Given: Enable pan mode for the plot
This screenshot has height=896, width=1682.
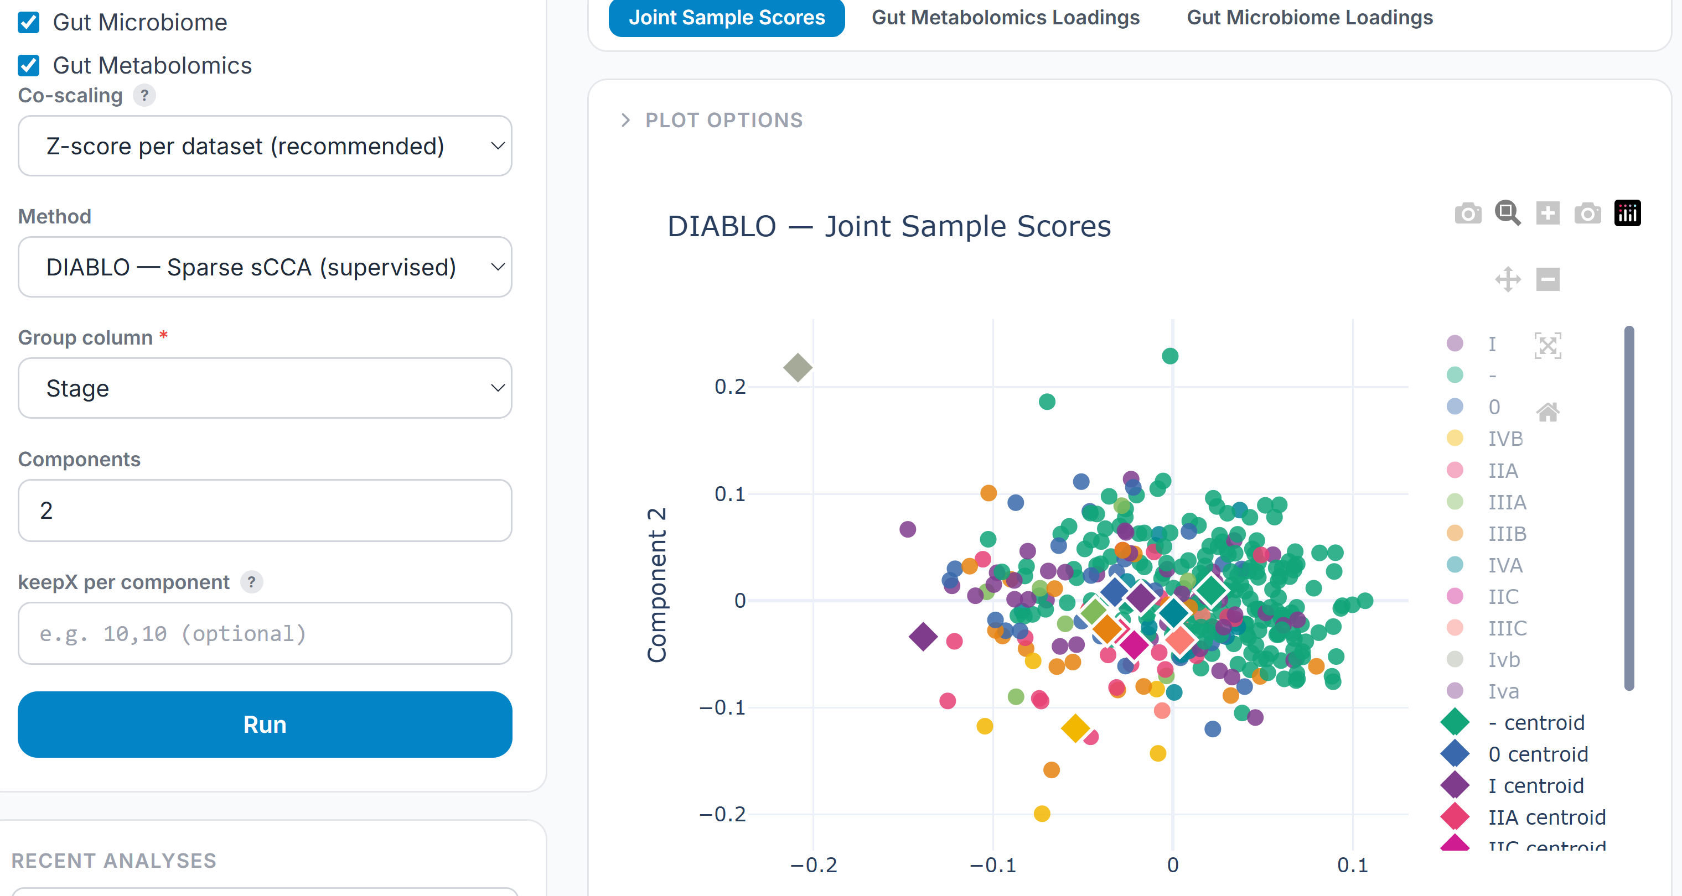Looking at the screenshot, I should pos(1508,279).
